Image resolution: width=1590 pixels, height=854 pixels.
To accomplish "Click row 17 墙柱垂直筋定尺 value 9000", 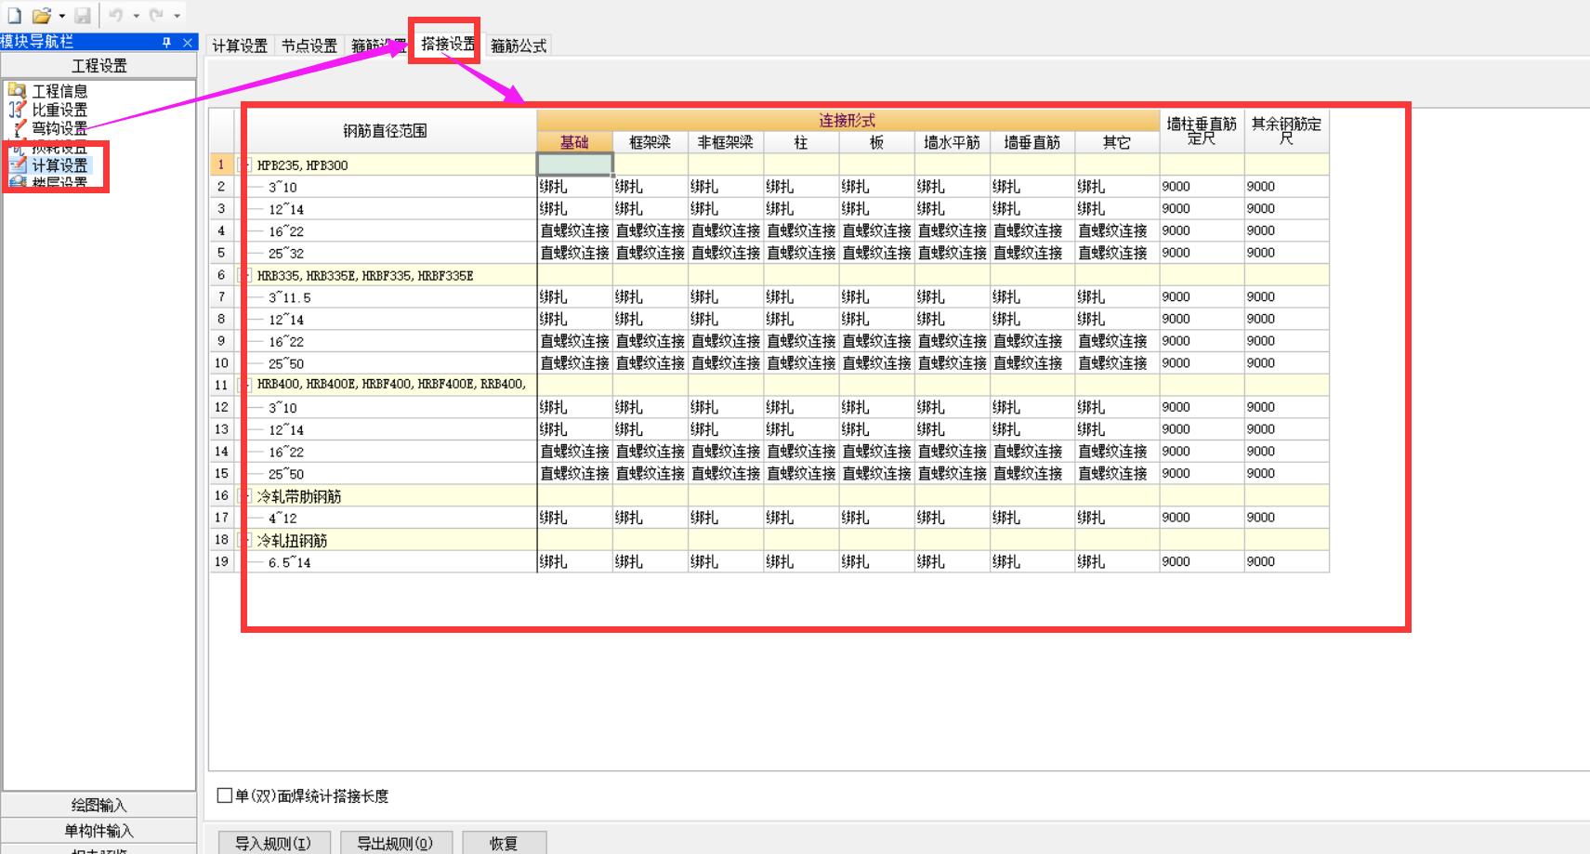I will click(1202, 518).
